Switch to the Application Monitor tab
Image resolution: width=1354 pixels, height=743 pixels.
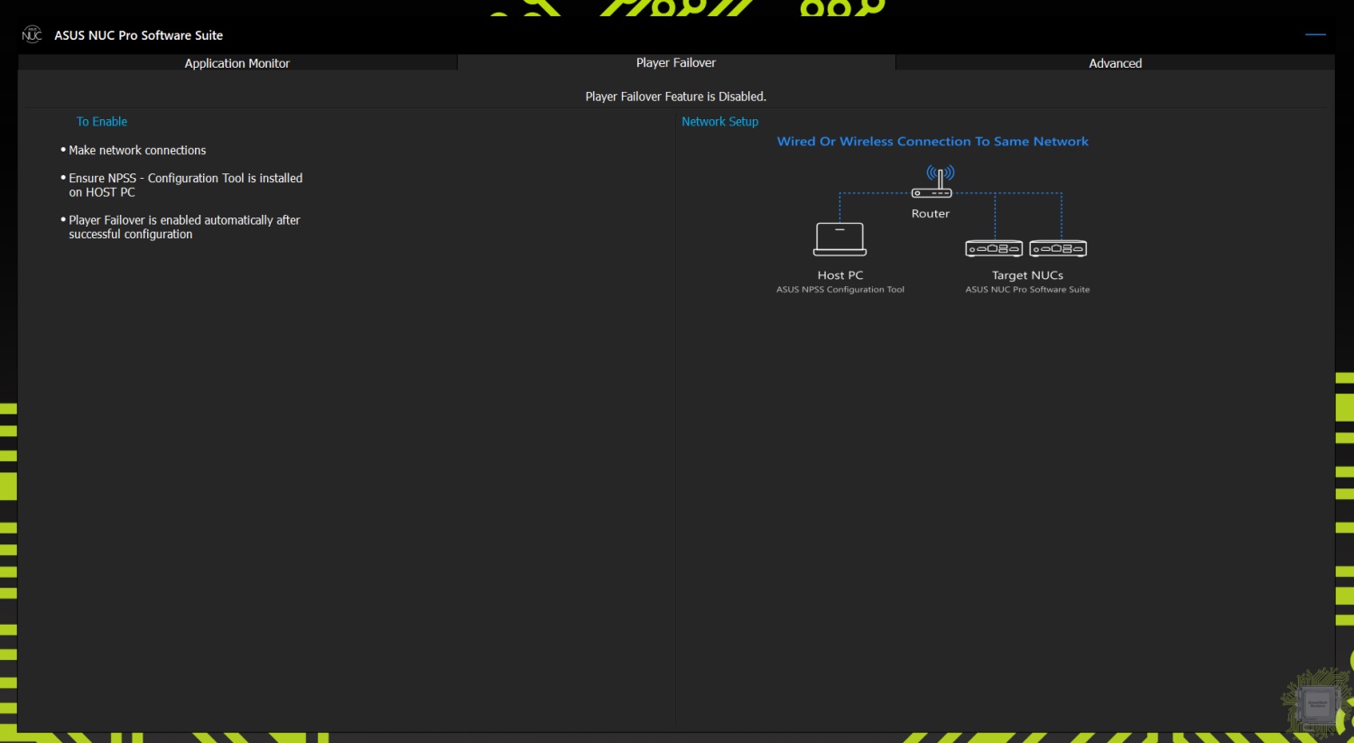pyautogui.click(x=237, y=63)
